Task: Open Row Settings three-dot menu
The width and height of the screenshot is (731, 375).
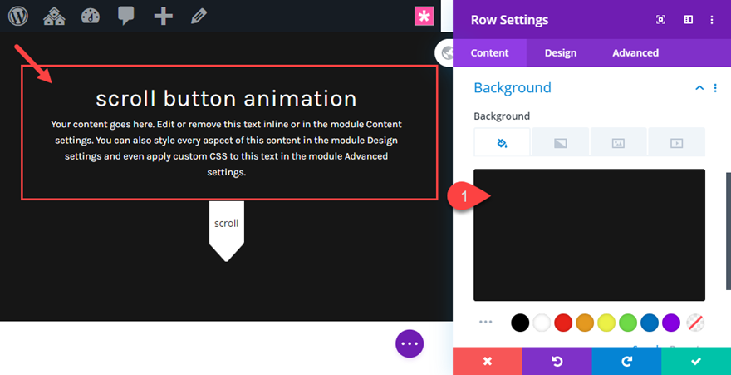Action: [711, 20]
